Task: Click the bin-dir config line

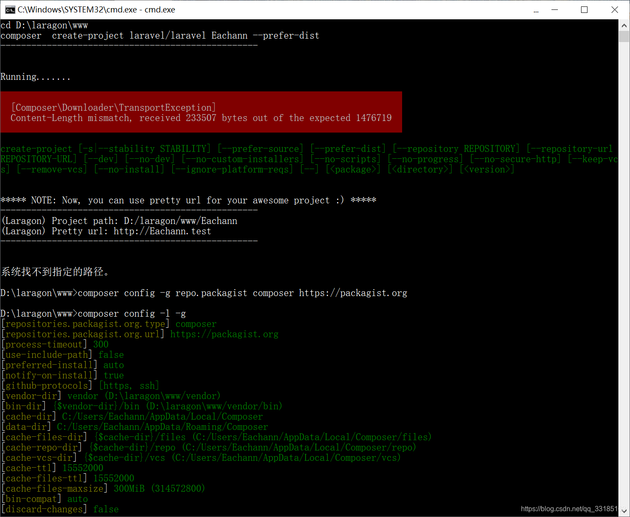Action: (x=142, y=406)
